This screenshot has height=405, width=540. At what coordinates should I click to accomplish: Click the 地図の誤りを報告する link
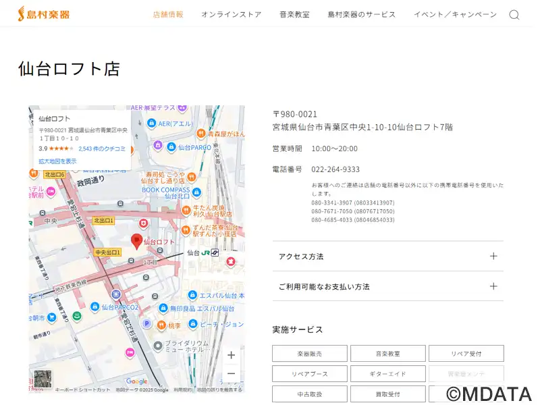[219, 390]
